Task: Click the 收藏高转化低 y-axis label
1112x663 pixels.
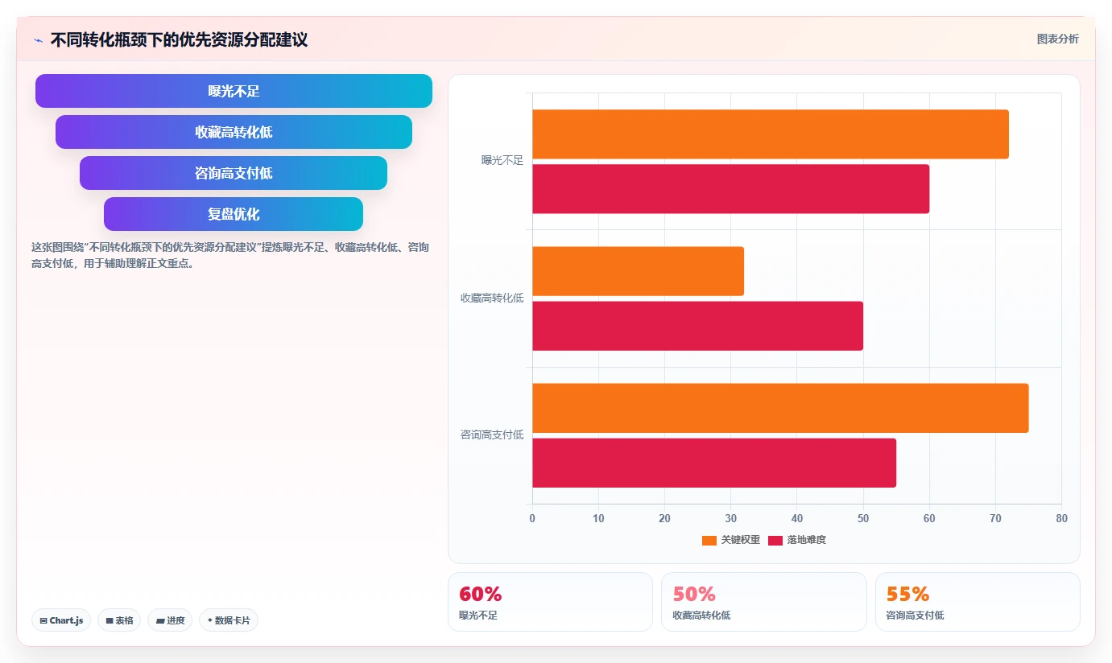Action: click(492, 298)
